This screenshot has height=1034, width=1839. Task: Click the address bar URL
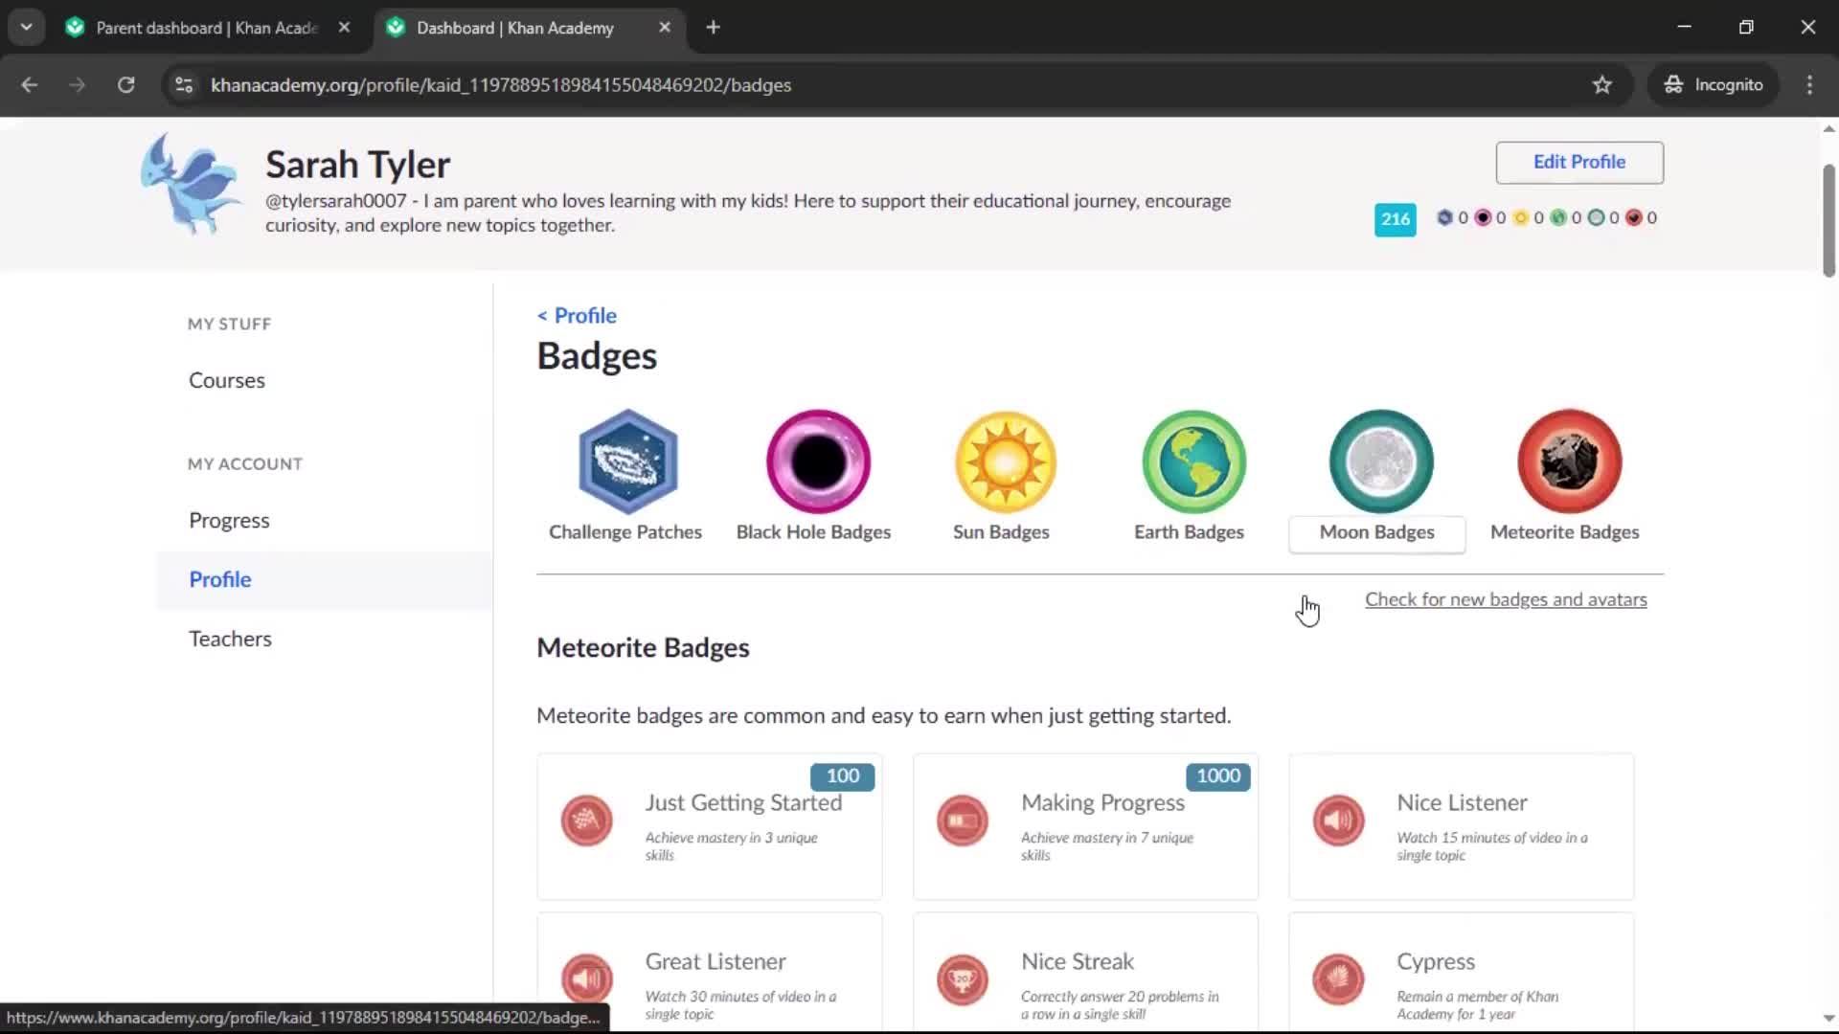click(501, 85)
